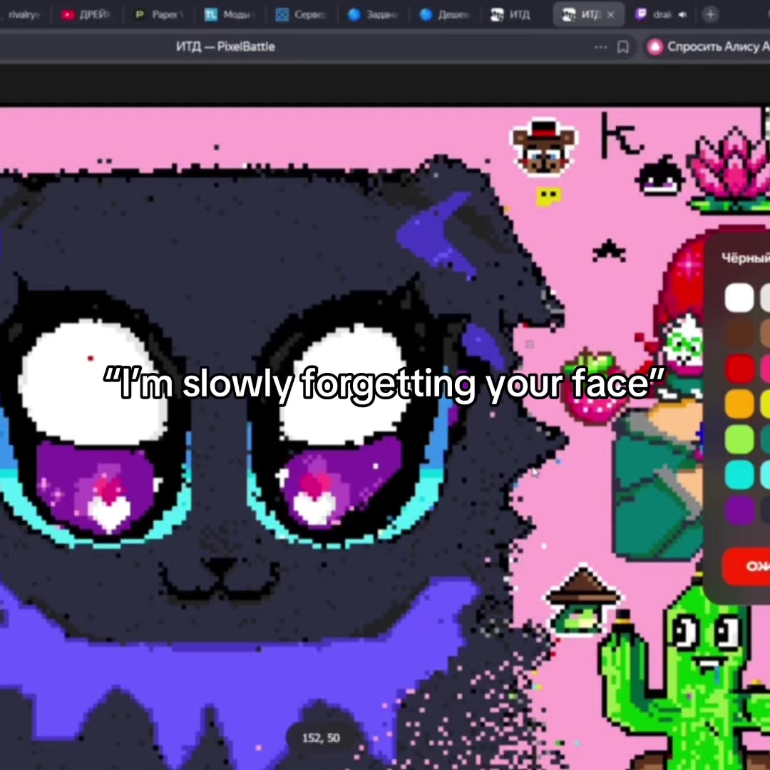Click the pink lotus flower pixel art
The image size is (770, 770).
[731, 170]
